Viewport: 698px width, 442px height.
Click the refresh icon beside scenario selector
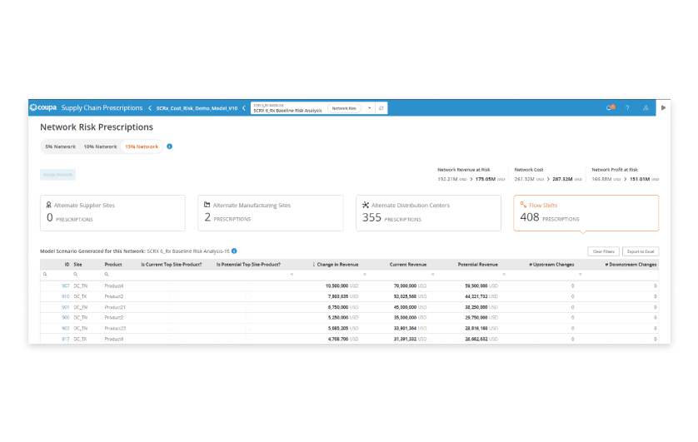(x=381, y=108)
